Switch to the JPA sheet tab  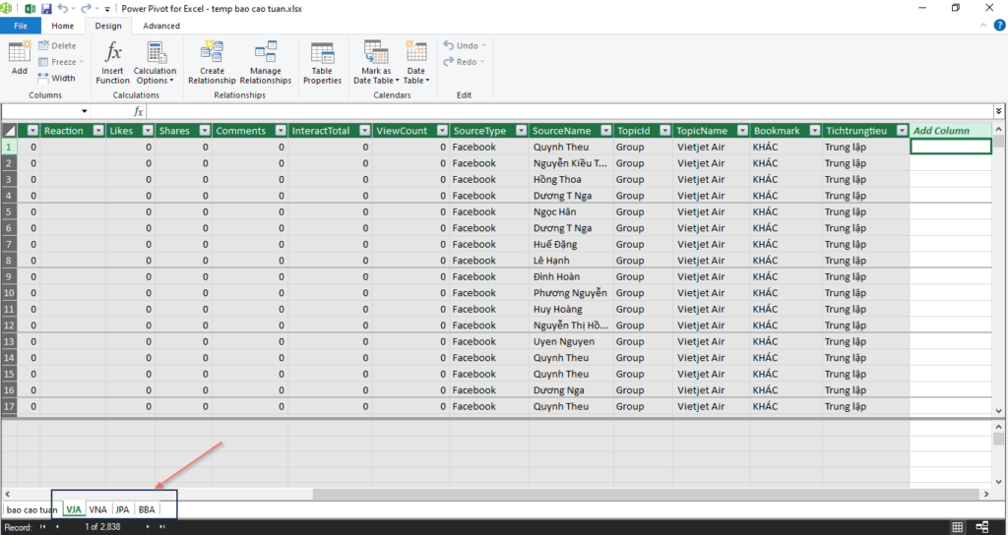coord(122,509)
